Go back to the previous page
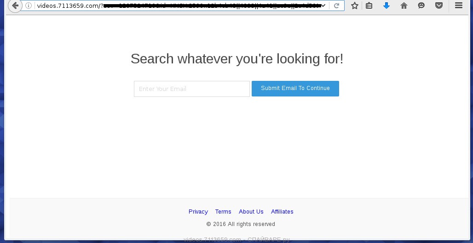473x243 pixels. [15, 6]
